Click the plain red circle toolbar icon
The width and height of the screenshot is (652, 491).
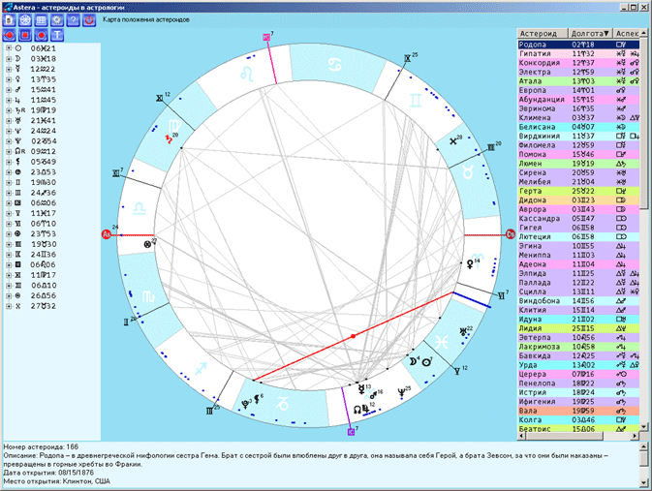(x=42, y=35)
